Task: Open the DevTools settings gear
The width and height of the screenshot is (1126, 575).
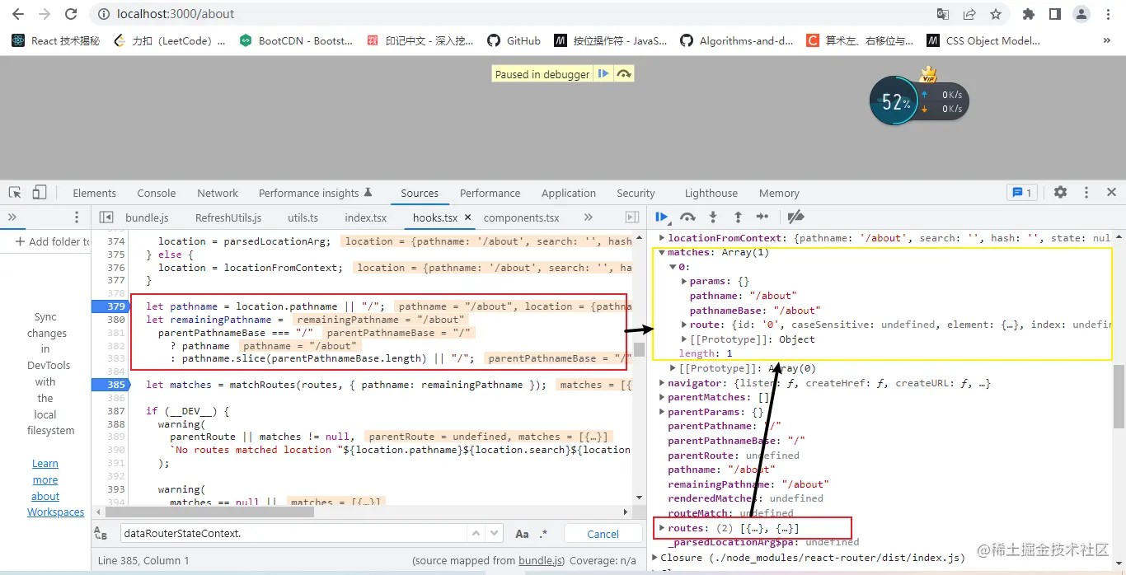Action: (x=1060, y=192)
